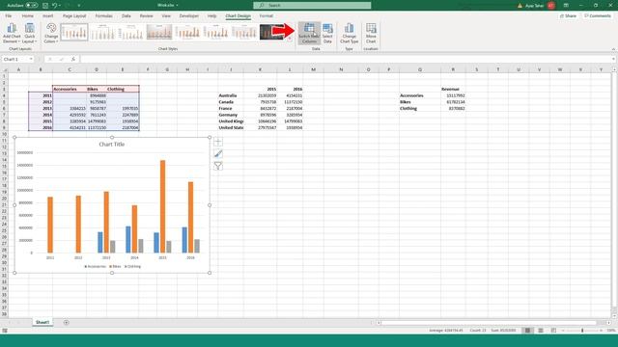
Task: Open the Chart Styles paintbrush button
Action: pos(218,154)
